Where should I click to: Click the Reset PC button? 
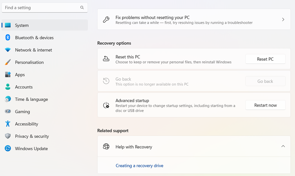tap(265, 59)
